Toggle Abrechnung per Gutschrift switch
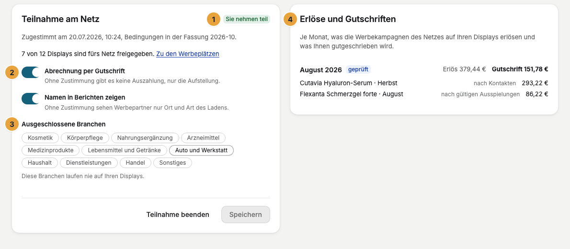Screen dimensions: 570x249 tap(31, 72)
